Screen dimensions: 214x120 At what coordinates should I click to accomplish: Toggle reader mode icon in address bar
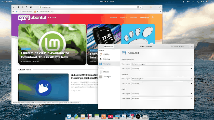138,7
